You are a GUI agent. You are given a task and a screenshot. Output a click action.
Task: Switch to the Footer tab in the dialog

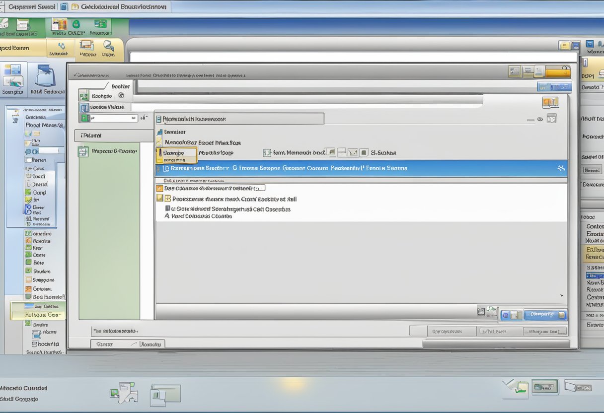121,86
